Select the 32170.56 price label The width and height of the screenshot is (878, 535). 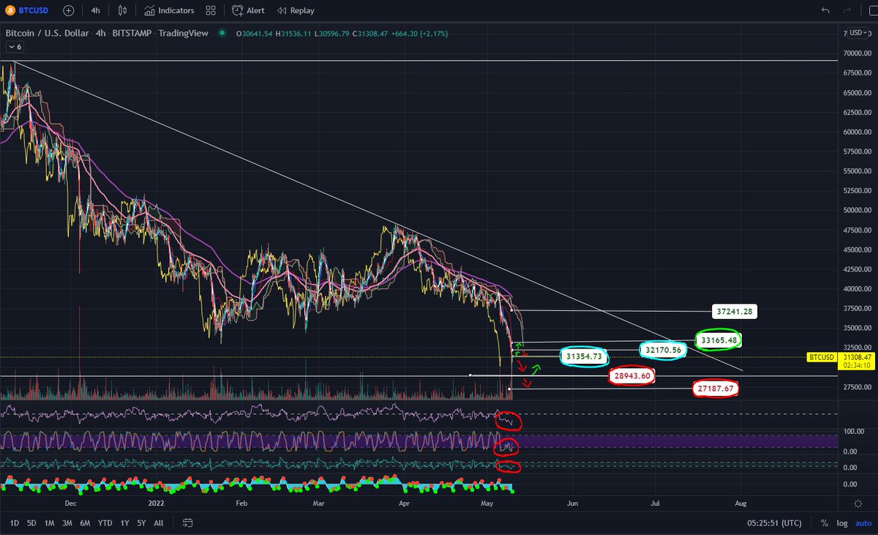(x=664, y=351)
